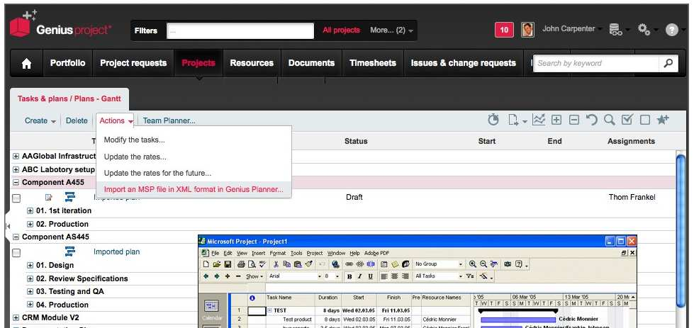Expand the CRM Module V2 project
Screen dimensions: 694x328
coord(16,317)
